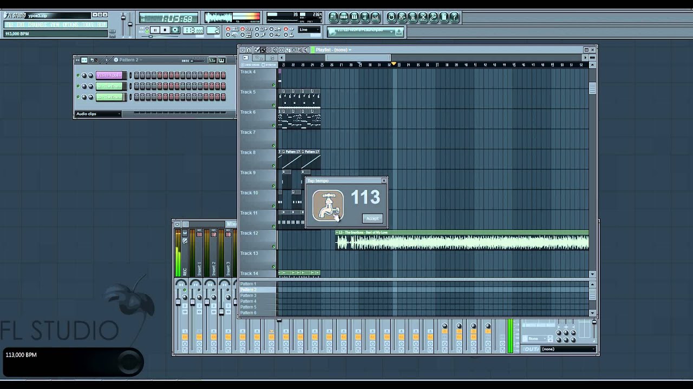Select the paint brush tool in playlist
The image size is (693, 389).
pos(263,50)
